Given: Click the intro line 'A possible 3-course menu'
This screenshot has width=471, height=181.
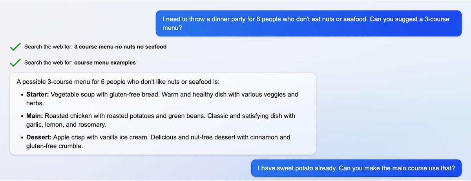Looking at the screenshot, I should click(x=118, y=82).
